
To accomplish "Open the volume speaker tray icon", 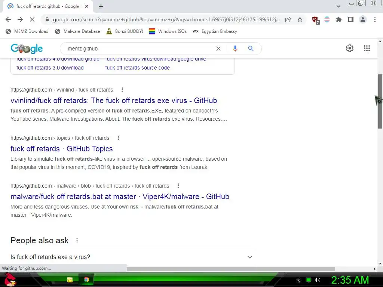I will click(318, 280).
